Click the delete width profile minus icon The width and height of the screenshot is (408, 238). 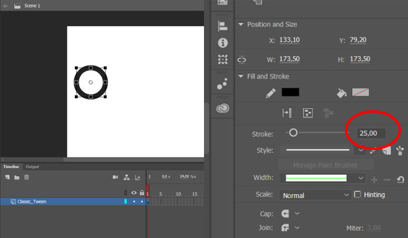[387, 180]
